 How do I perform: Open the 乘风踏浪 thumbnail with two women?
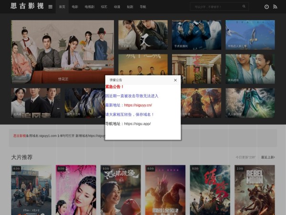(250, 69)
